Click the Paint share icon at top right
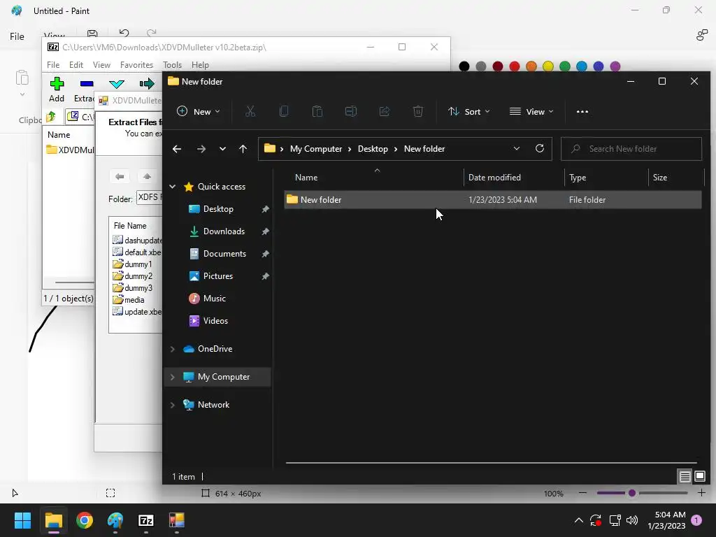The width and height of the screenshot is (716, 537). pos(702,35)
